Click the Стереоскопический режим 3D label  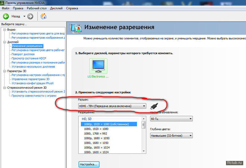[27, 88]
